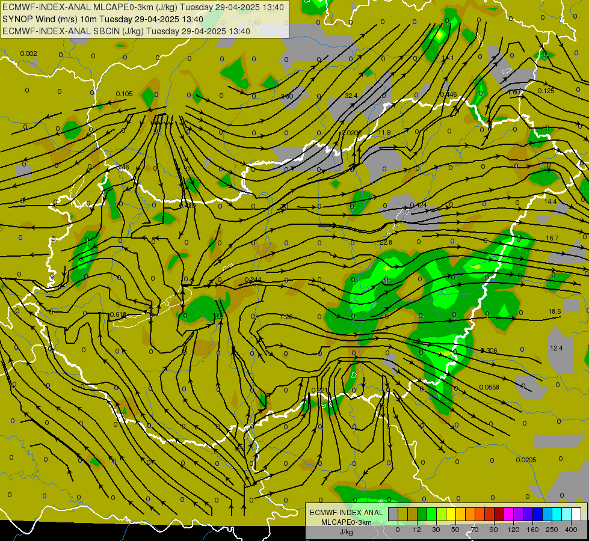The height and width of the screenshot is (541, 589).
Task: Click the ECMWF SBCIN title line
Action: (126, 31)
